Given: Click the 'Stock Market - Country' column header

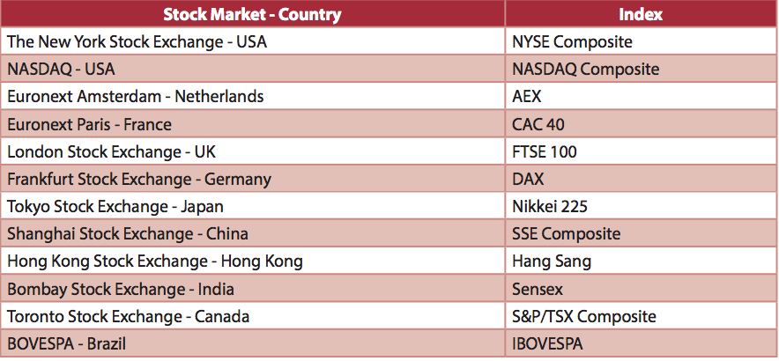Looking at the screenshot, I should pyautogui.click(x=252, y=15).
